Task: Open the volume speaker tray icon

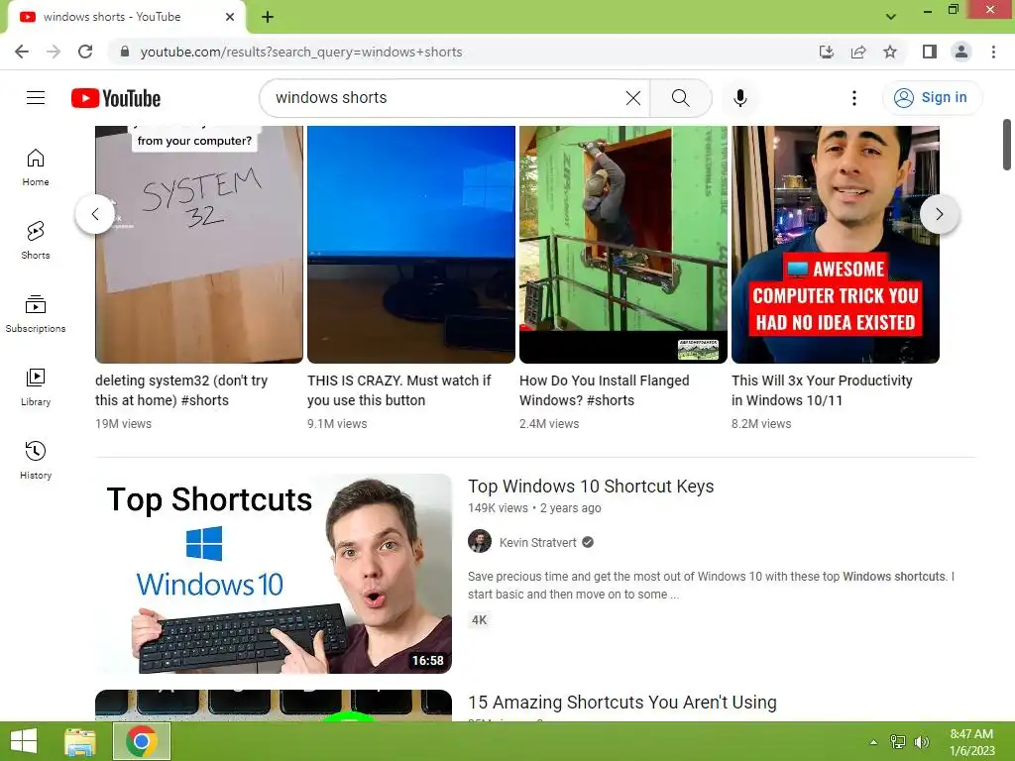Action: coord(922,742)
